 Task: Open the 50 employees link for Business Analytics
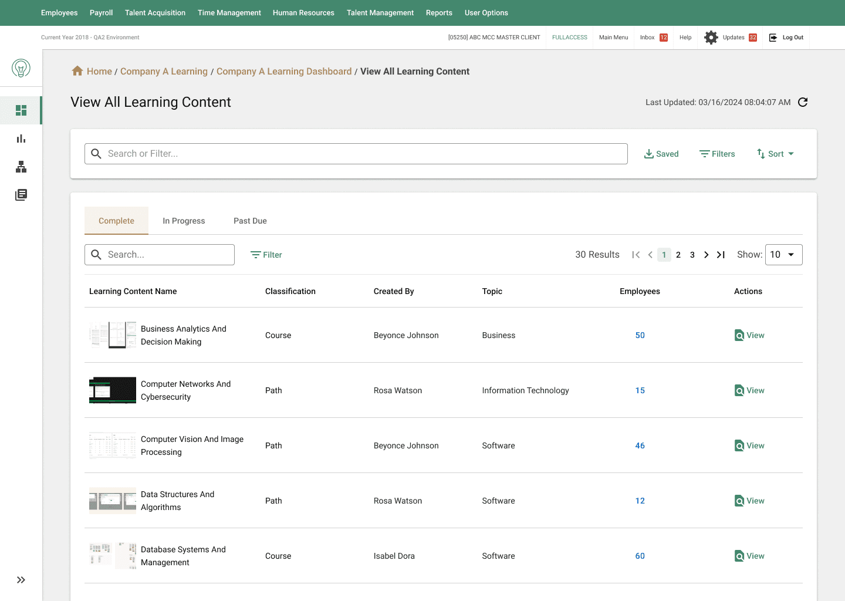tap(640, 335)
